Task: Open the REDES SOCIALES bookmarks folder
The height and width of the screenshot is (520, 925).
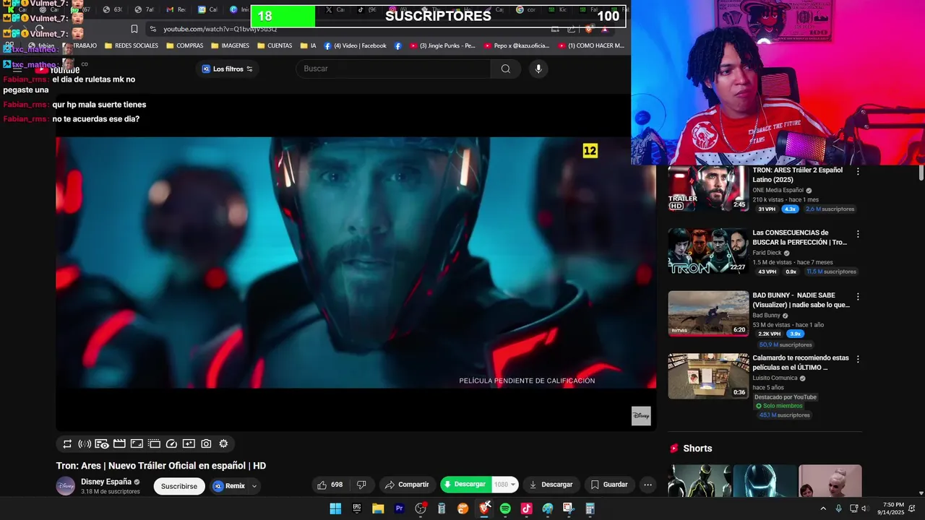Action: 132,45
